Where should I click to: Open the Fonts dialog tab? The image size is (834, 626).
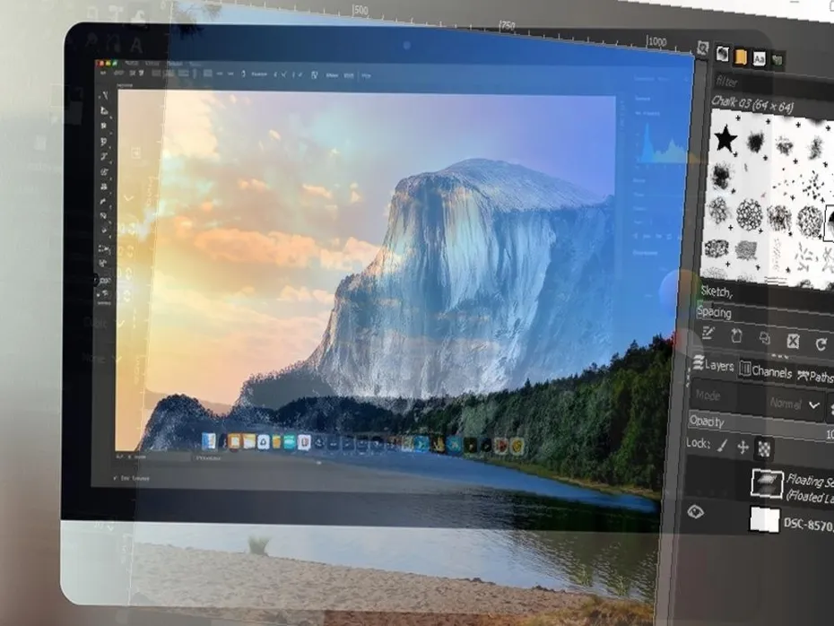(x=760, y=58)
